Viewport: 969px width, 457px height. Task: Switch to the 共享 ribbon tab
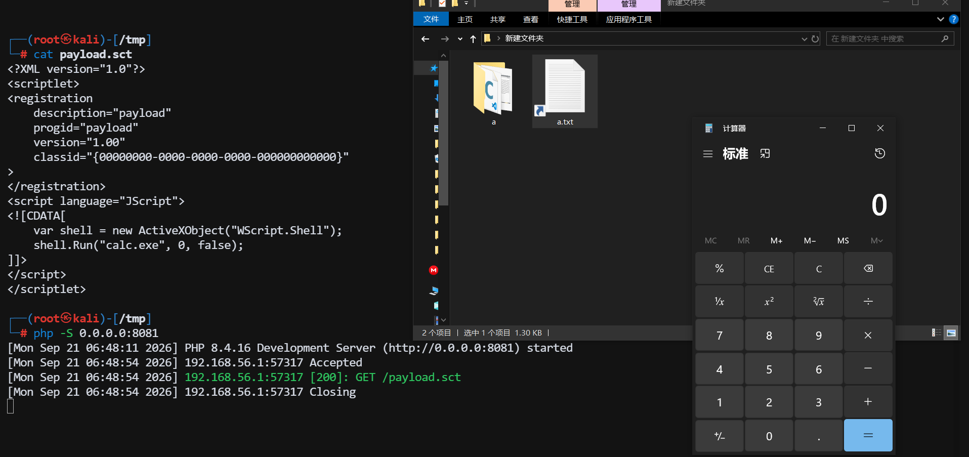coord(497,19)
